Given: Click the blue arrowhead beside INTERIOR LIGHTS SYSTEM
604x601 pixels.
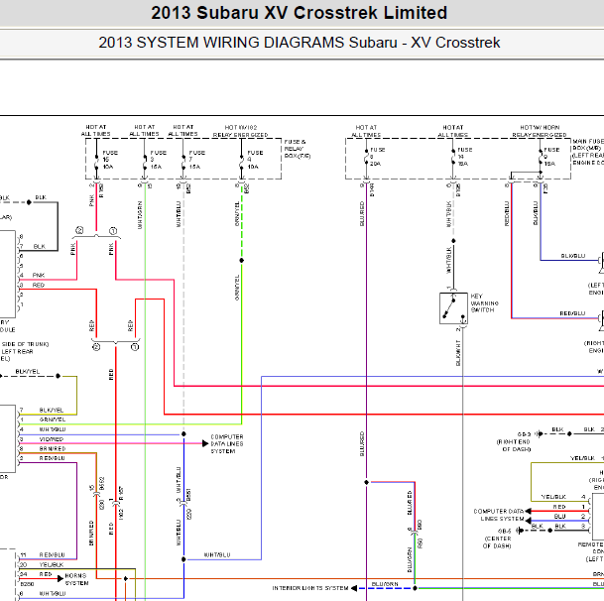Looking at the screenshot, I should coord(354,588).
